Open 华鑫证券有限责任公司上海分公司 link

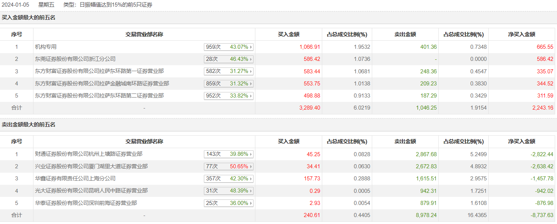coord(75,179)
